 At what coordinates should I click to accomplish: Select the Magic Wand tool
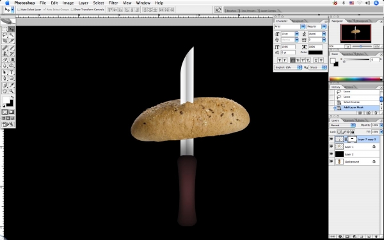point(12,35)
